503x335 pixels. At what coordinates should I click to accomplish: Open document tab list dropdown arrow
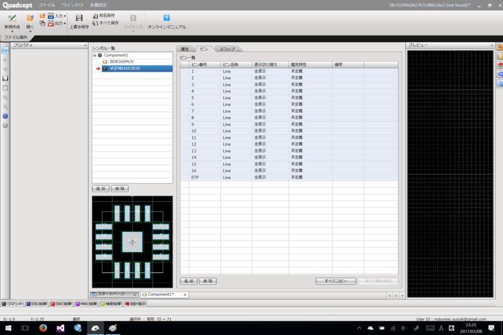click(x=402, y=295)
